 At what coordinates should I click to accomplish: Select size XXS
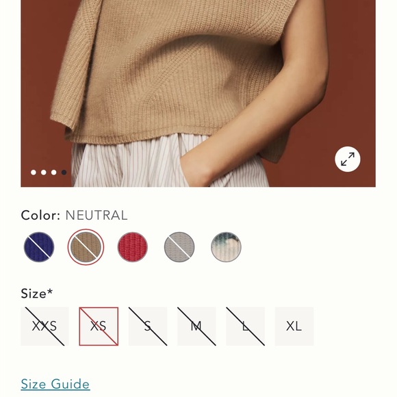tap(44, 326)
